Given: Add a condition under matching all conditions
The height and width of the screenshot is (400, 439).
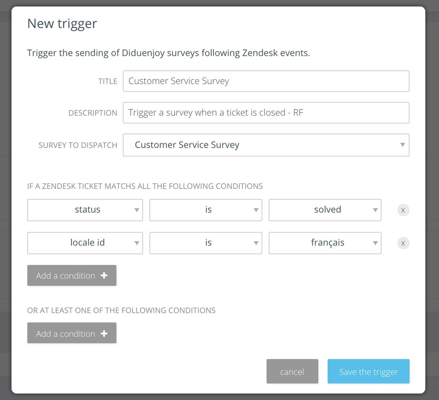Looking at the screenshot, I should (72, 275).
